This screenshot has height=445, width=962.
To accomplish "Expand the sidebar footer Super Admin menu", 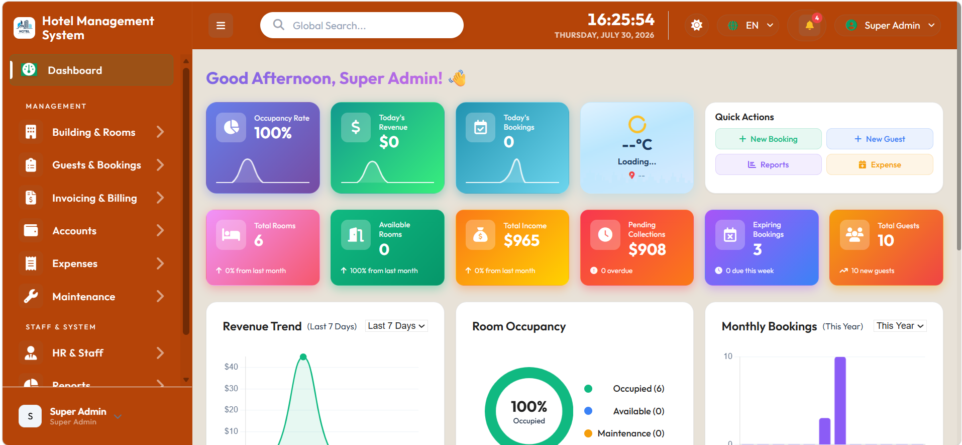I will point(118,416).
